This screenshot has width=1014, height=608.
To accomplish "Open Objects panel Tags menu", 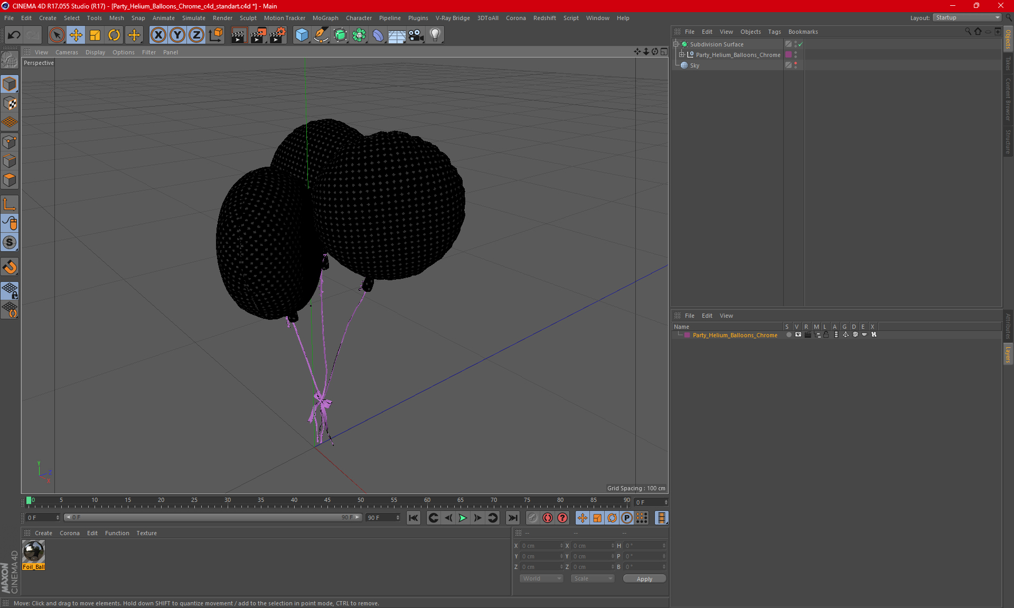I will 774,32.
